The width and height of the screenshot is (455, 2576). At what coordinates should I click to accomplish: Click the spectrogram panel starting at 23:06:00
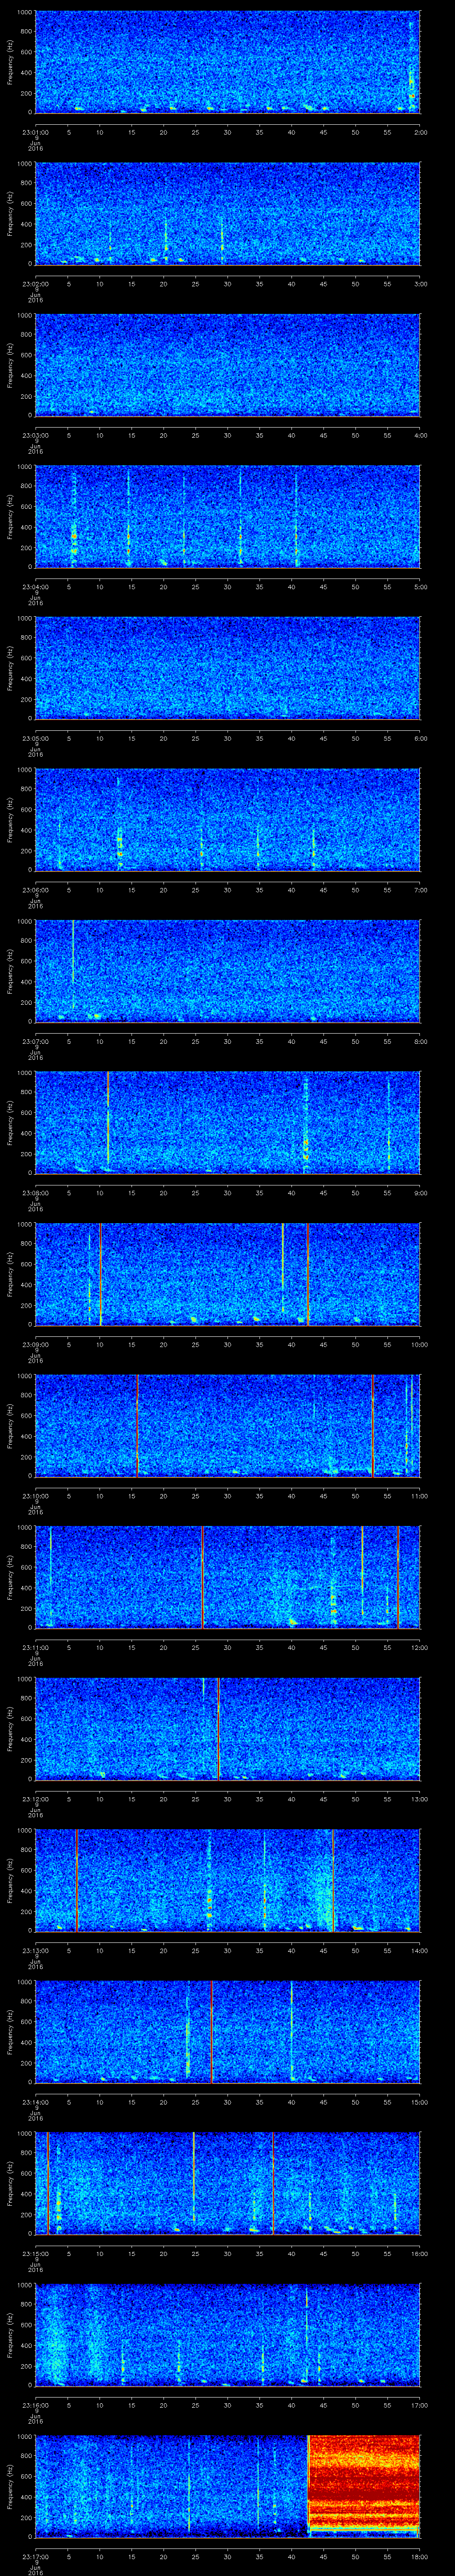point(227,819)
